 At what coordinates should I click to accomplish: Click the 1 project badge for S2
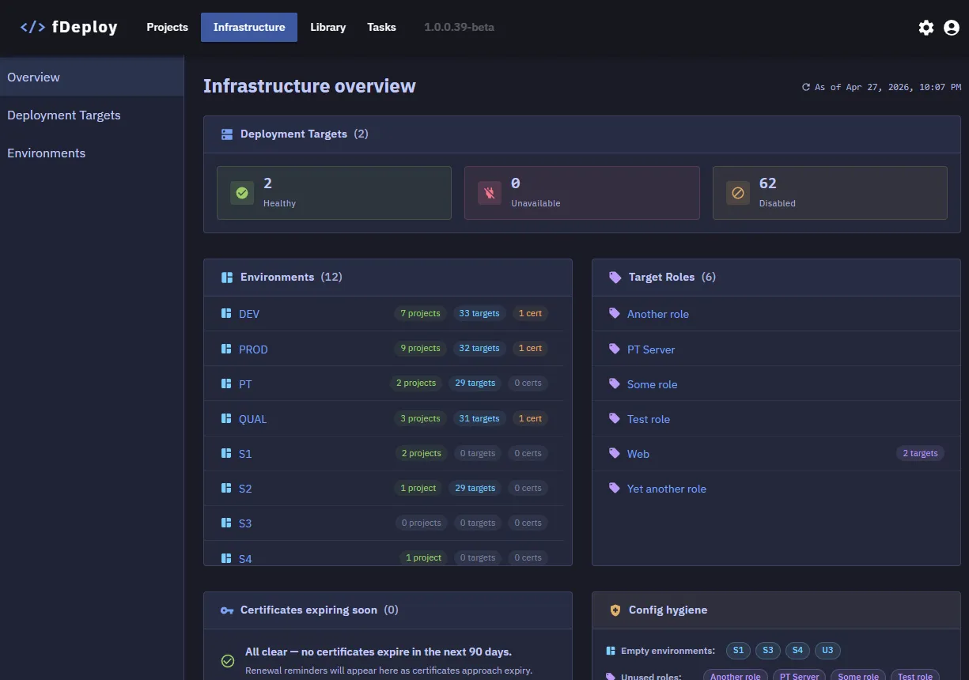(418, 488)
